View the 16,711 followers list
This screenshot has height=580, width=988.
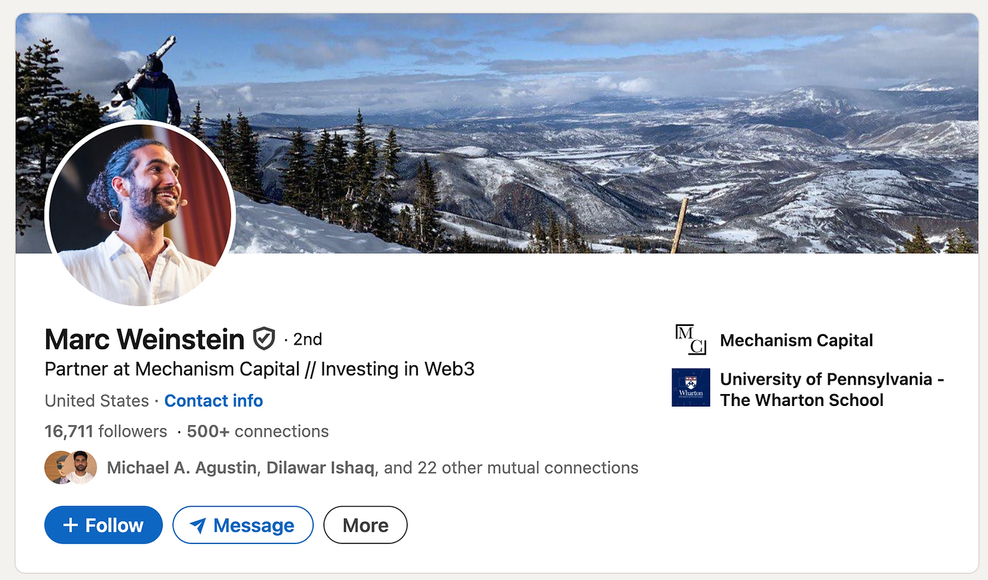coord(105,431)
